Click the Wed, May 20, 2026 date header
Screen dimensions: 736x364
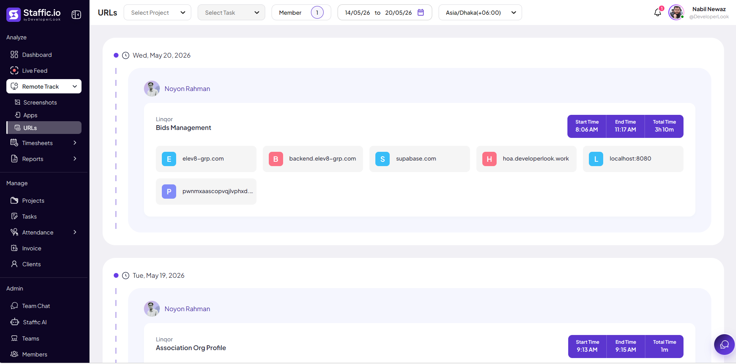[x=161, y=55]
